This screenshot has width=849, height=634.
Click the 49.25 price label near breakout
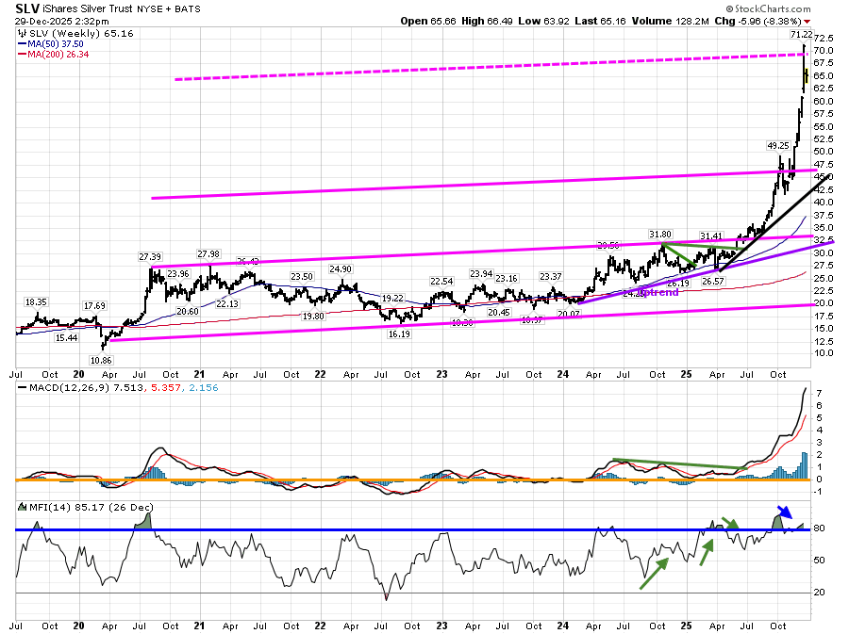click(776, 146)
